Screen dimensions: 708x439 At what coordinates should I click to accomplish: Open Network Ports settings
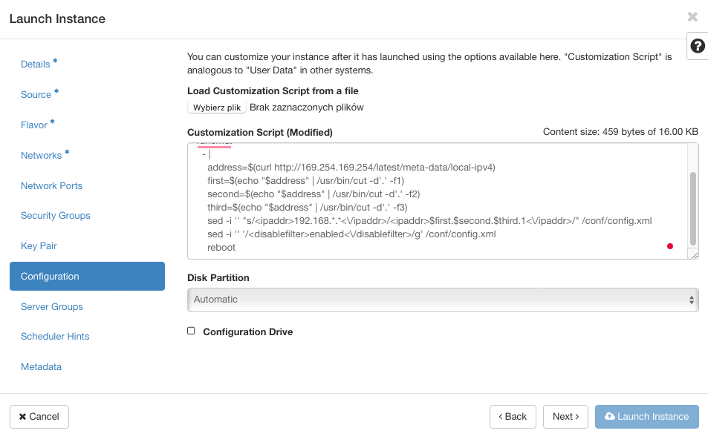point(51,186)
